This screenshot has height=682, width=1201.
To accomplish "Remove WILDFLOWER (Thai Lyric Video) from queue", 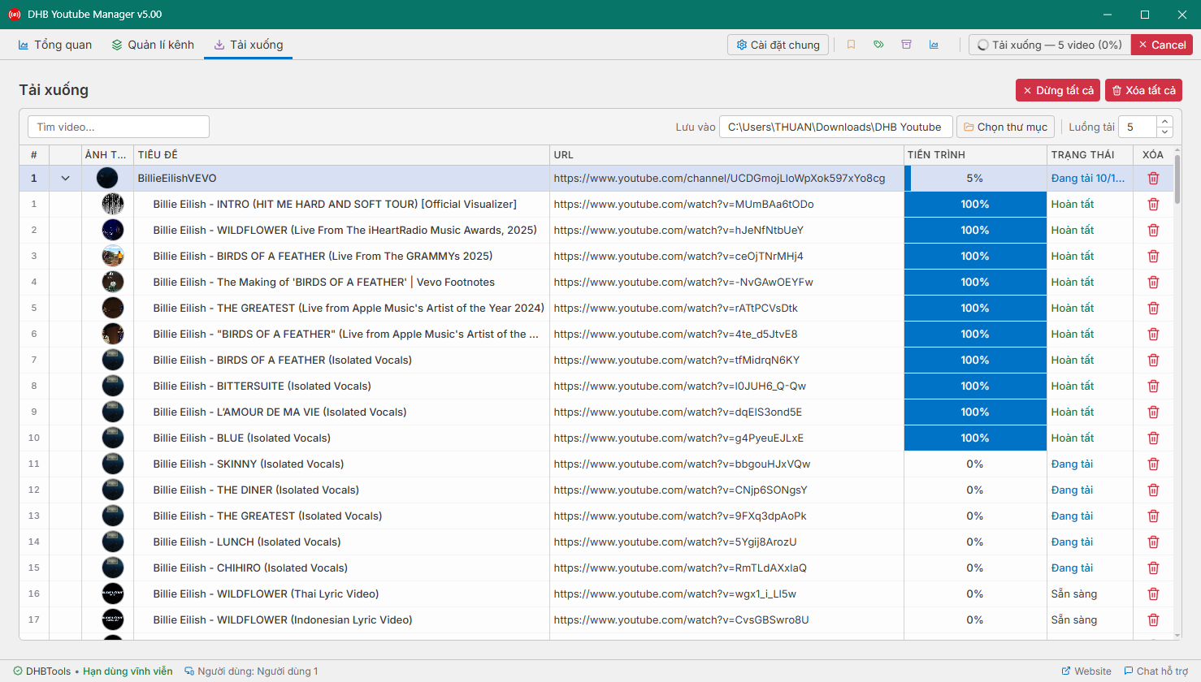I will [1153, 594].
